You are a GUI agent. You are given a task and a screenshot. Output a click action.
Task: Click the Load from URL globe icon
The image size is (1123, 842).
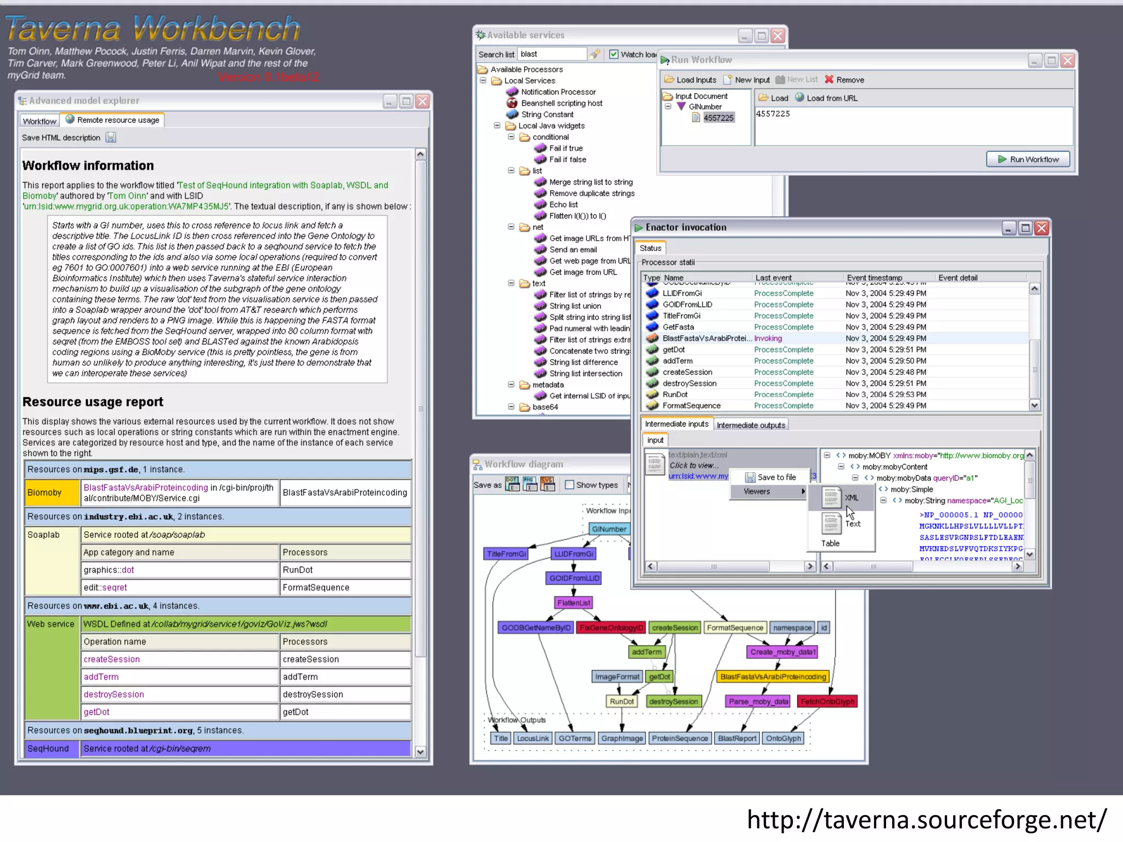tap(799, 98)
